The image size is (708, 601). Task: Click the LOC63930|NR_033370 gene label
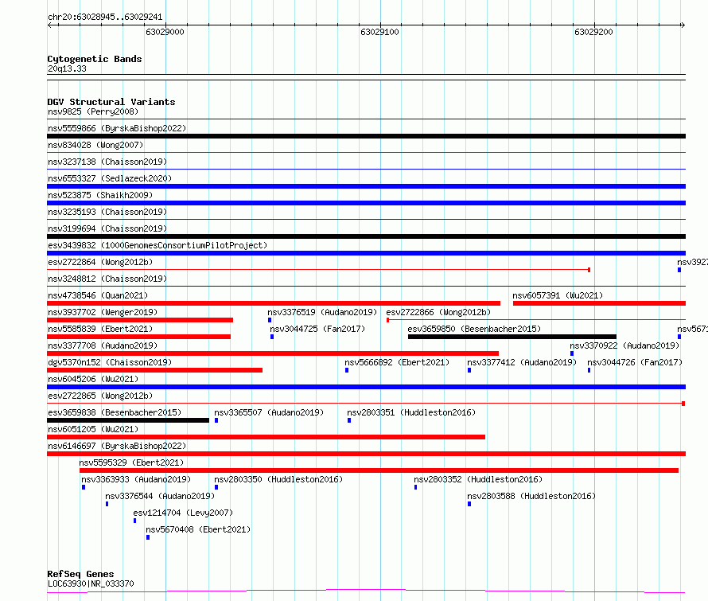(91, 583)
